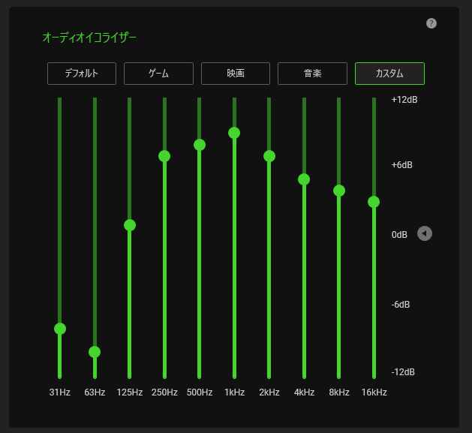The image size is (472, 433).
Task: Switch to the 音楽 preset
Action: click(x=312, y=74)
